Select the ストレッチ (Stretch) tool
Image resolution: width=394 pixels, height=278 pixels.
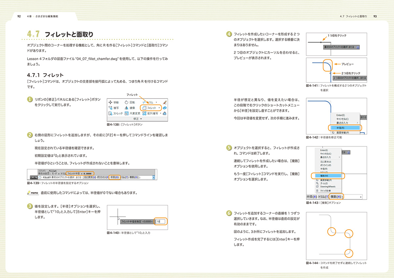pyautogui.click(x=115, y=113)
